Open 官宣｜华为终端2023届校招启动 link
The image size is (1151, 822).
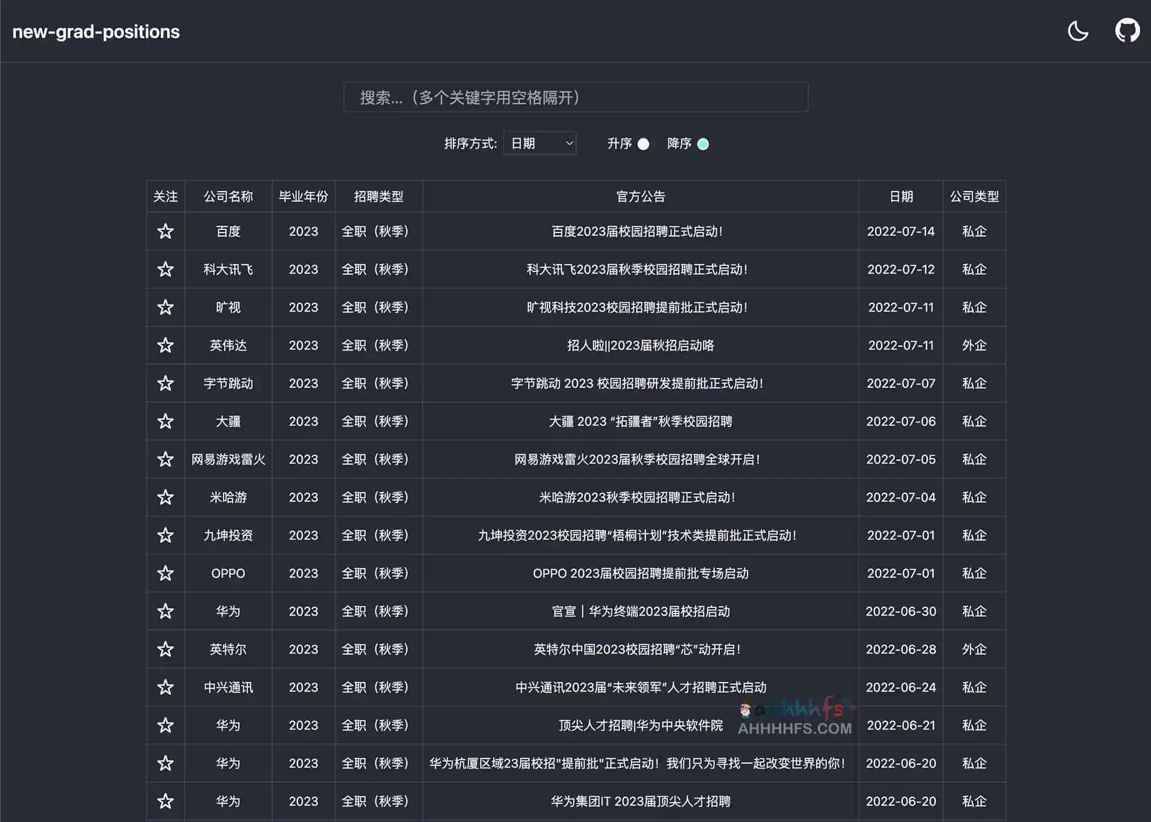coord(640,611)
